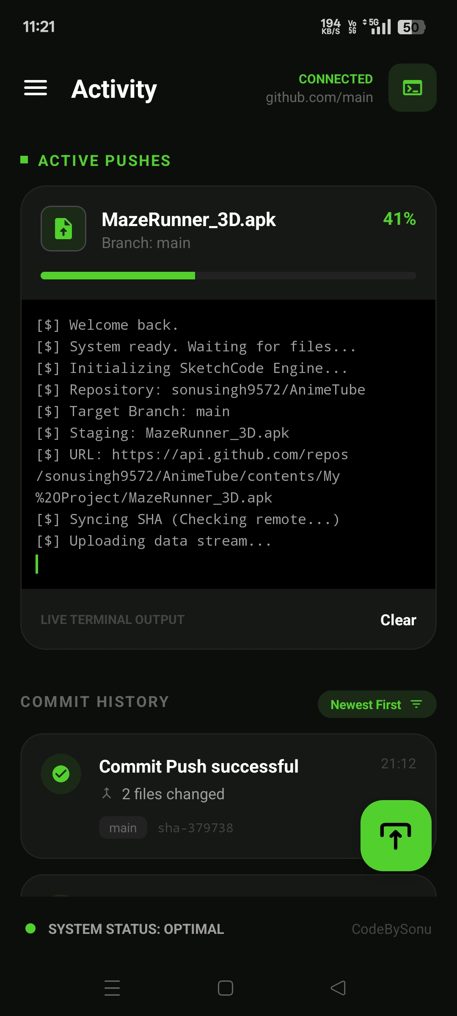Click the MazeRunner_3D.apk file upload icon
Screen dimensions: 457x1016
[x=63, y=229]
